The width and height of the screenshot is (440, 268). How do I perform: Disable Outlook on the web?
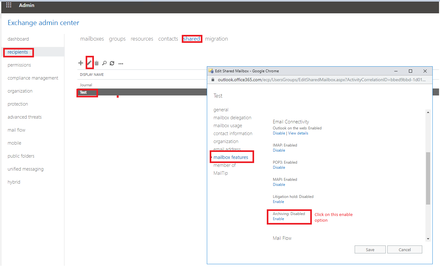[x=279, y=133]
